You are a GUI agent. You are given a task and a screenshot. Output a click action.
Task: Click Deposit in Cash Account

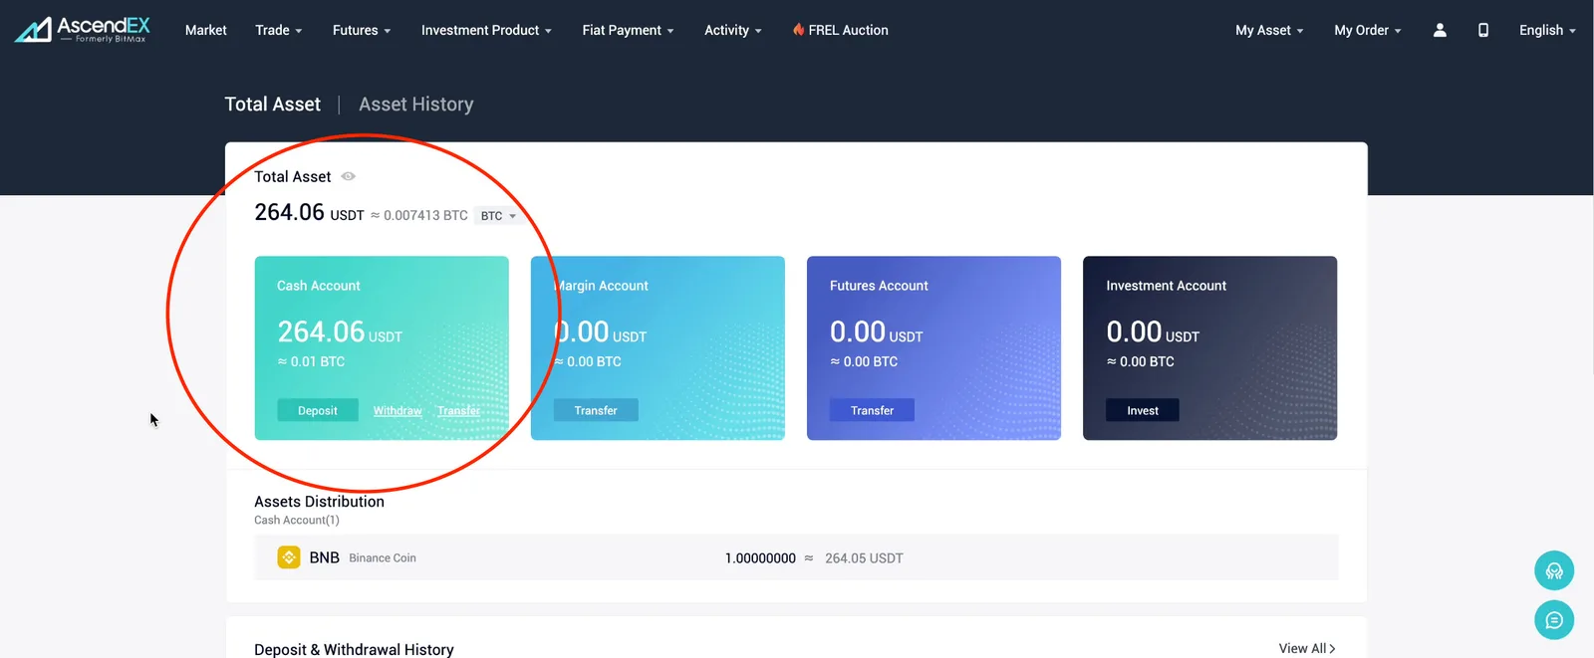(x=318, y=410)
